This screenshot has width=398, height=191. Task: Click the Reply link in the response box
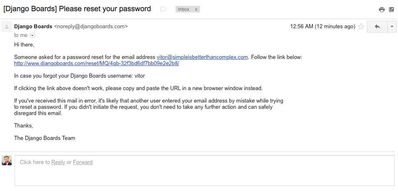(58, 162)
